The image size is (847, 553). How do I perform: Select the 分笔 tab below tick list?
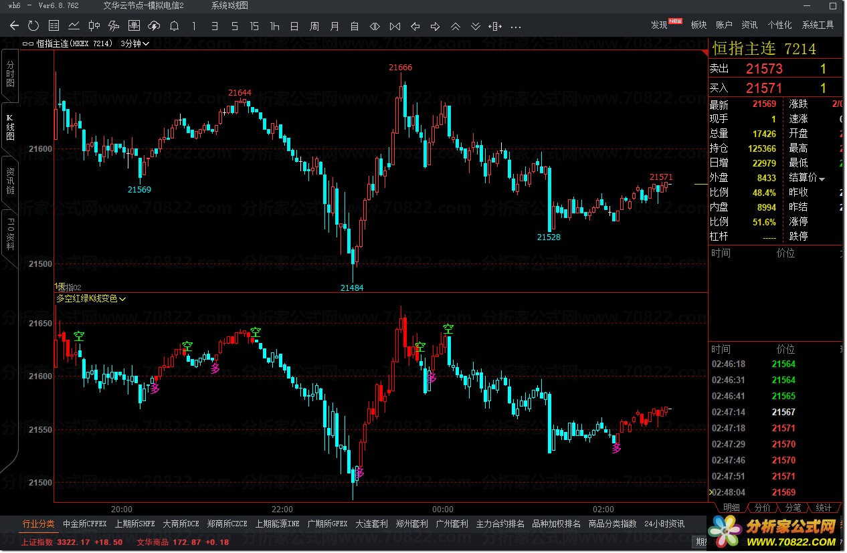[x=793, y=508]
